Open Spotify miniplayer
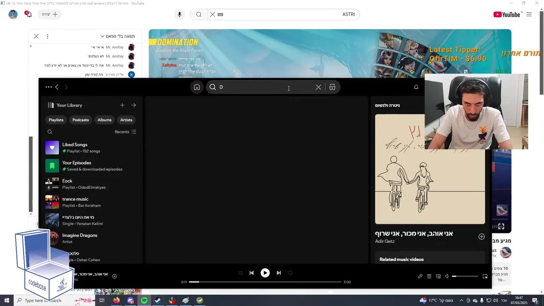Image resolution: width=544 pixels, height=306 pixels. [x=485, y=276]
